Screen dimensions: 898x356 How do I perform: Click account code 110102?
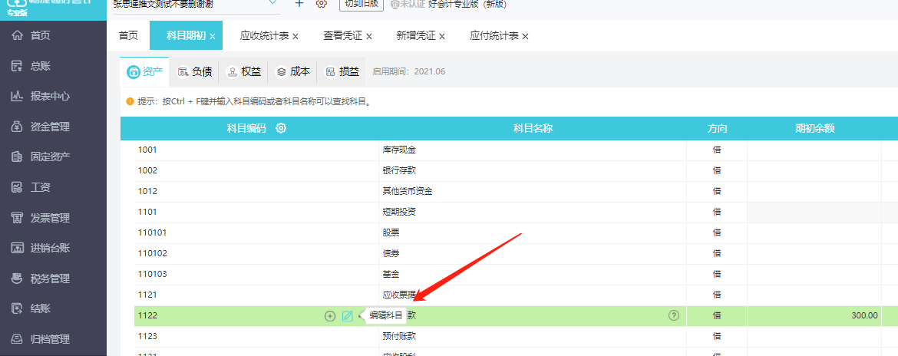click(x=152, y=253)
